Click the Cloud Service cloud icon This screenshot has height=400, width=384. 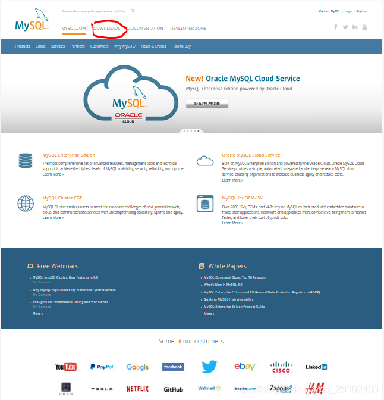tap(205, 161)
